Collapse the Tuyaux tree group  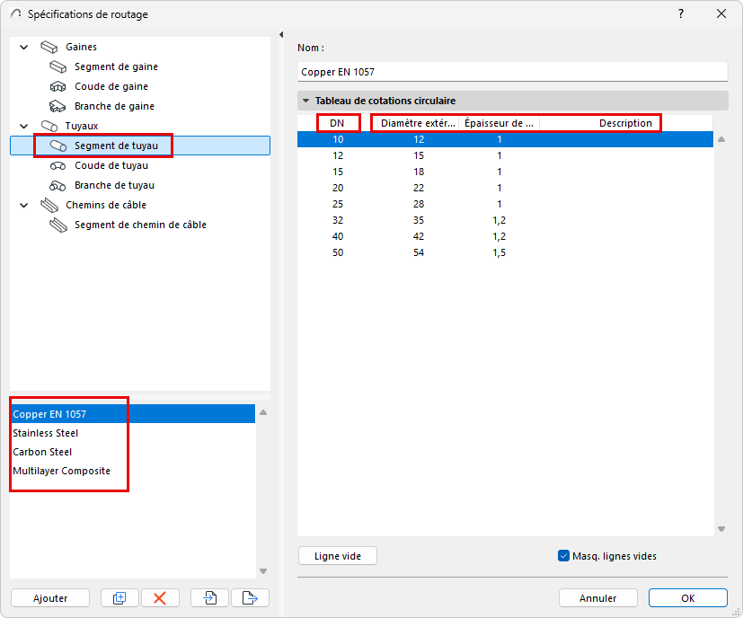pos(23,126)
